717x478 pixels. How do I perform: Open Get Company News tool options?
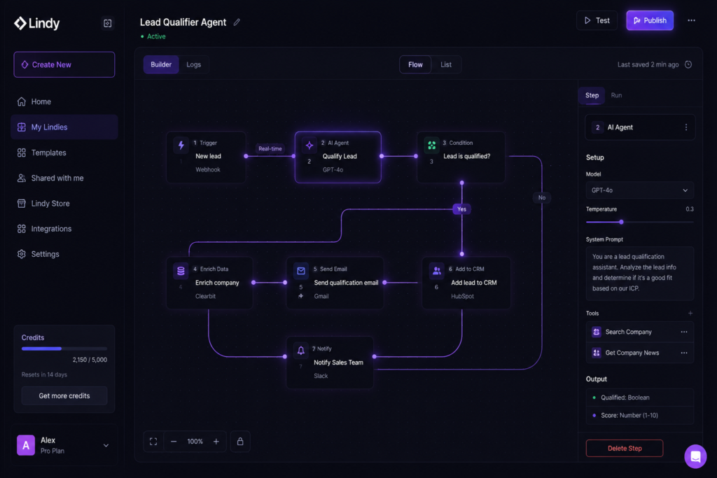coord(683,353)
